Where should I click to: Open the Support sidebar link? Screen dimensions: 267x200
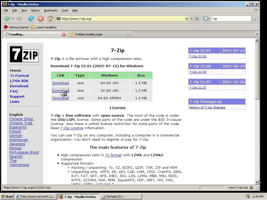click(x=17, y=96)
